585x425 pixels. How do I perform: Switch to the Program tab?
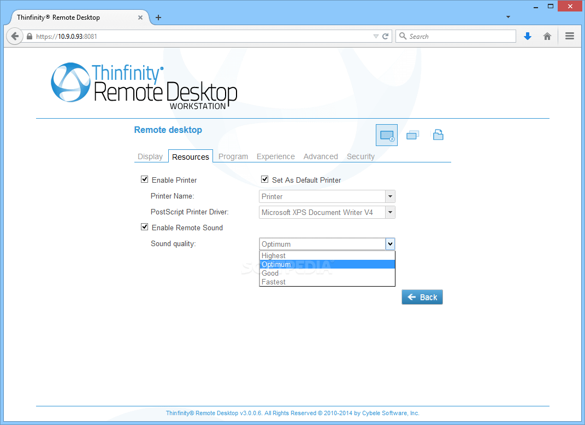[x=233, y=156]
